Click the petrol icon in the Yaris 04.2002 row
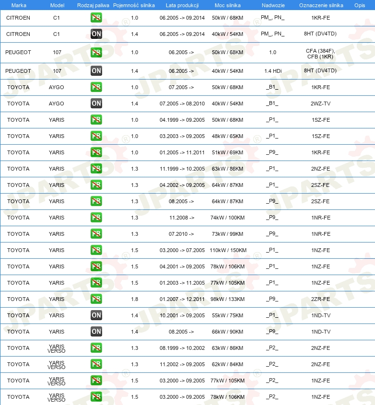The image size is (375, 405). click(x=96, y=185)
